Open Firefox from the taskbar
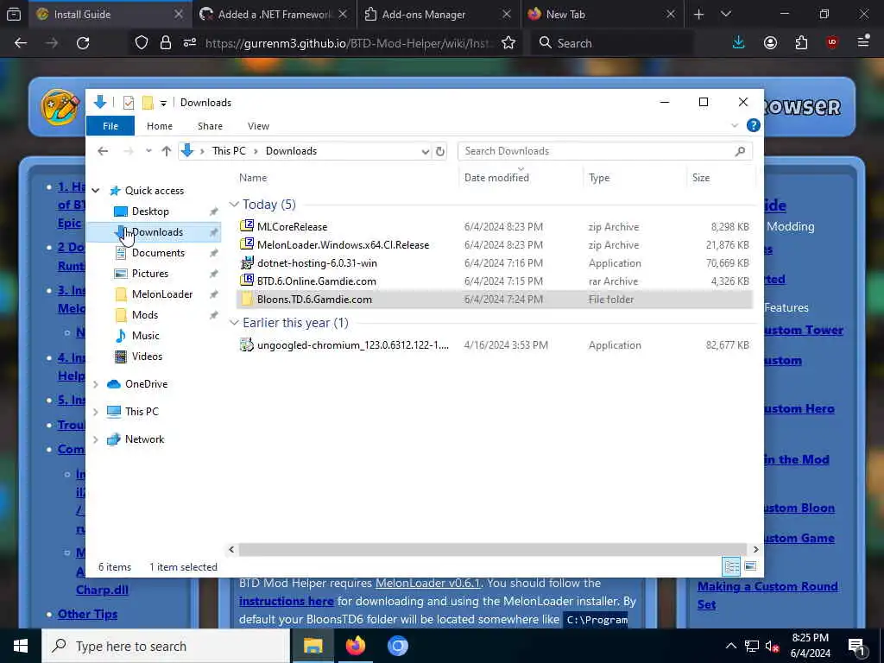 [x=355, y=646]
